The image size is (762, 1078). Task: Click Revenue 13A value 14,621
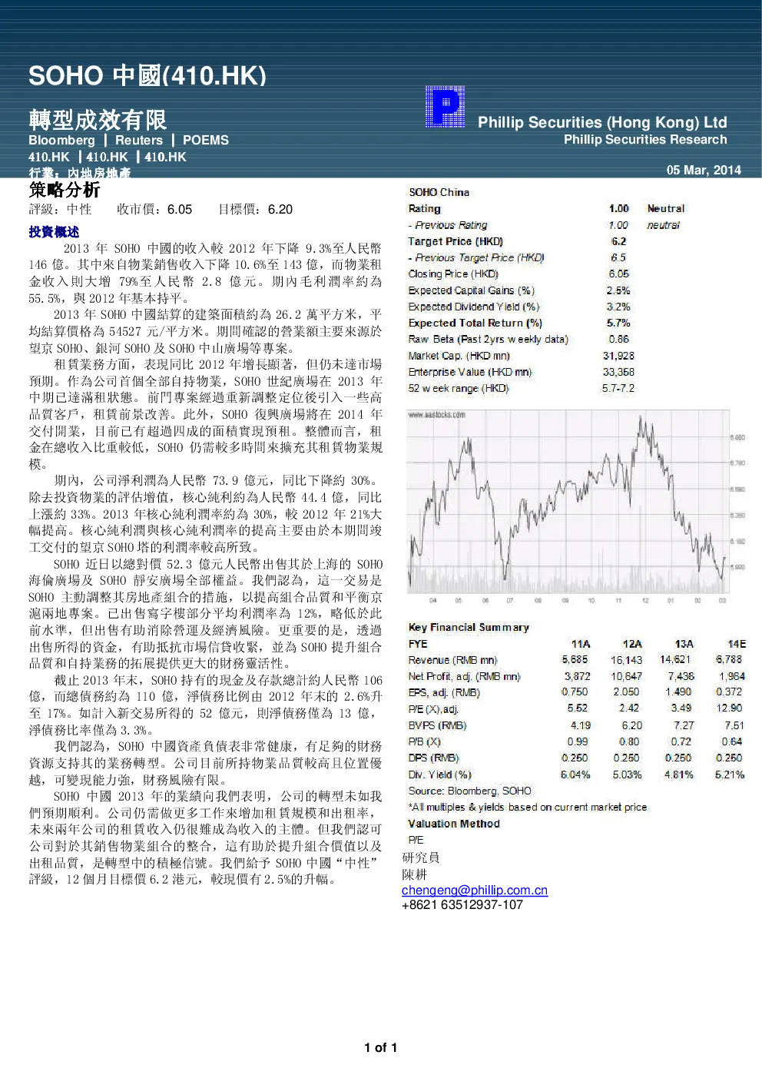coord(675,659)
